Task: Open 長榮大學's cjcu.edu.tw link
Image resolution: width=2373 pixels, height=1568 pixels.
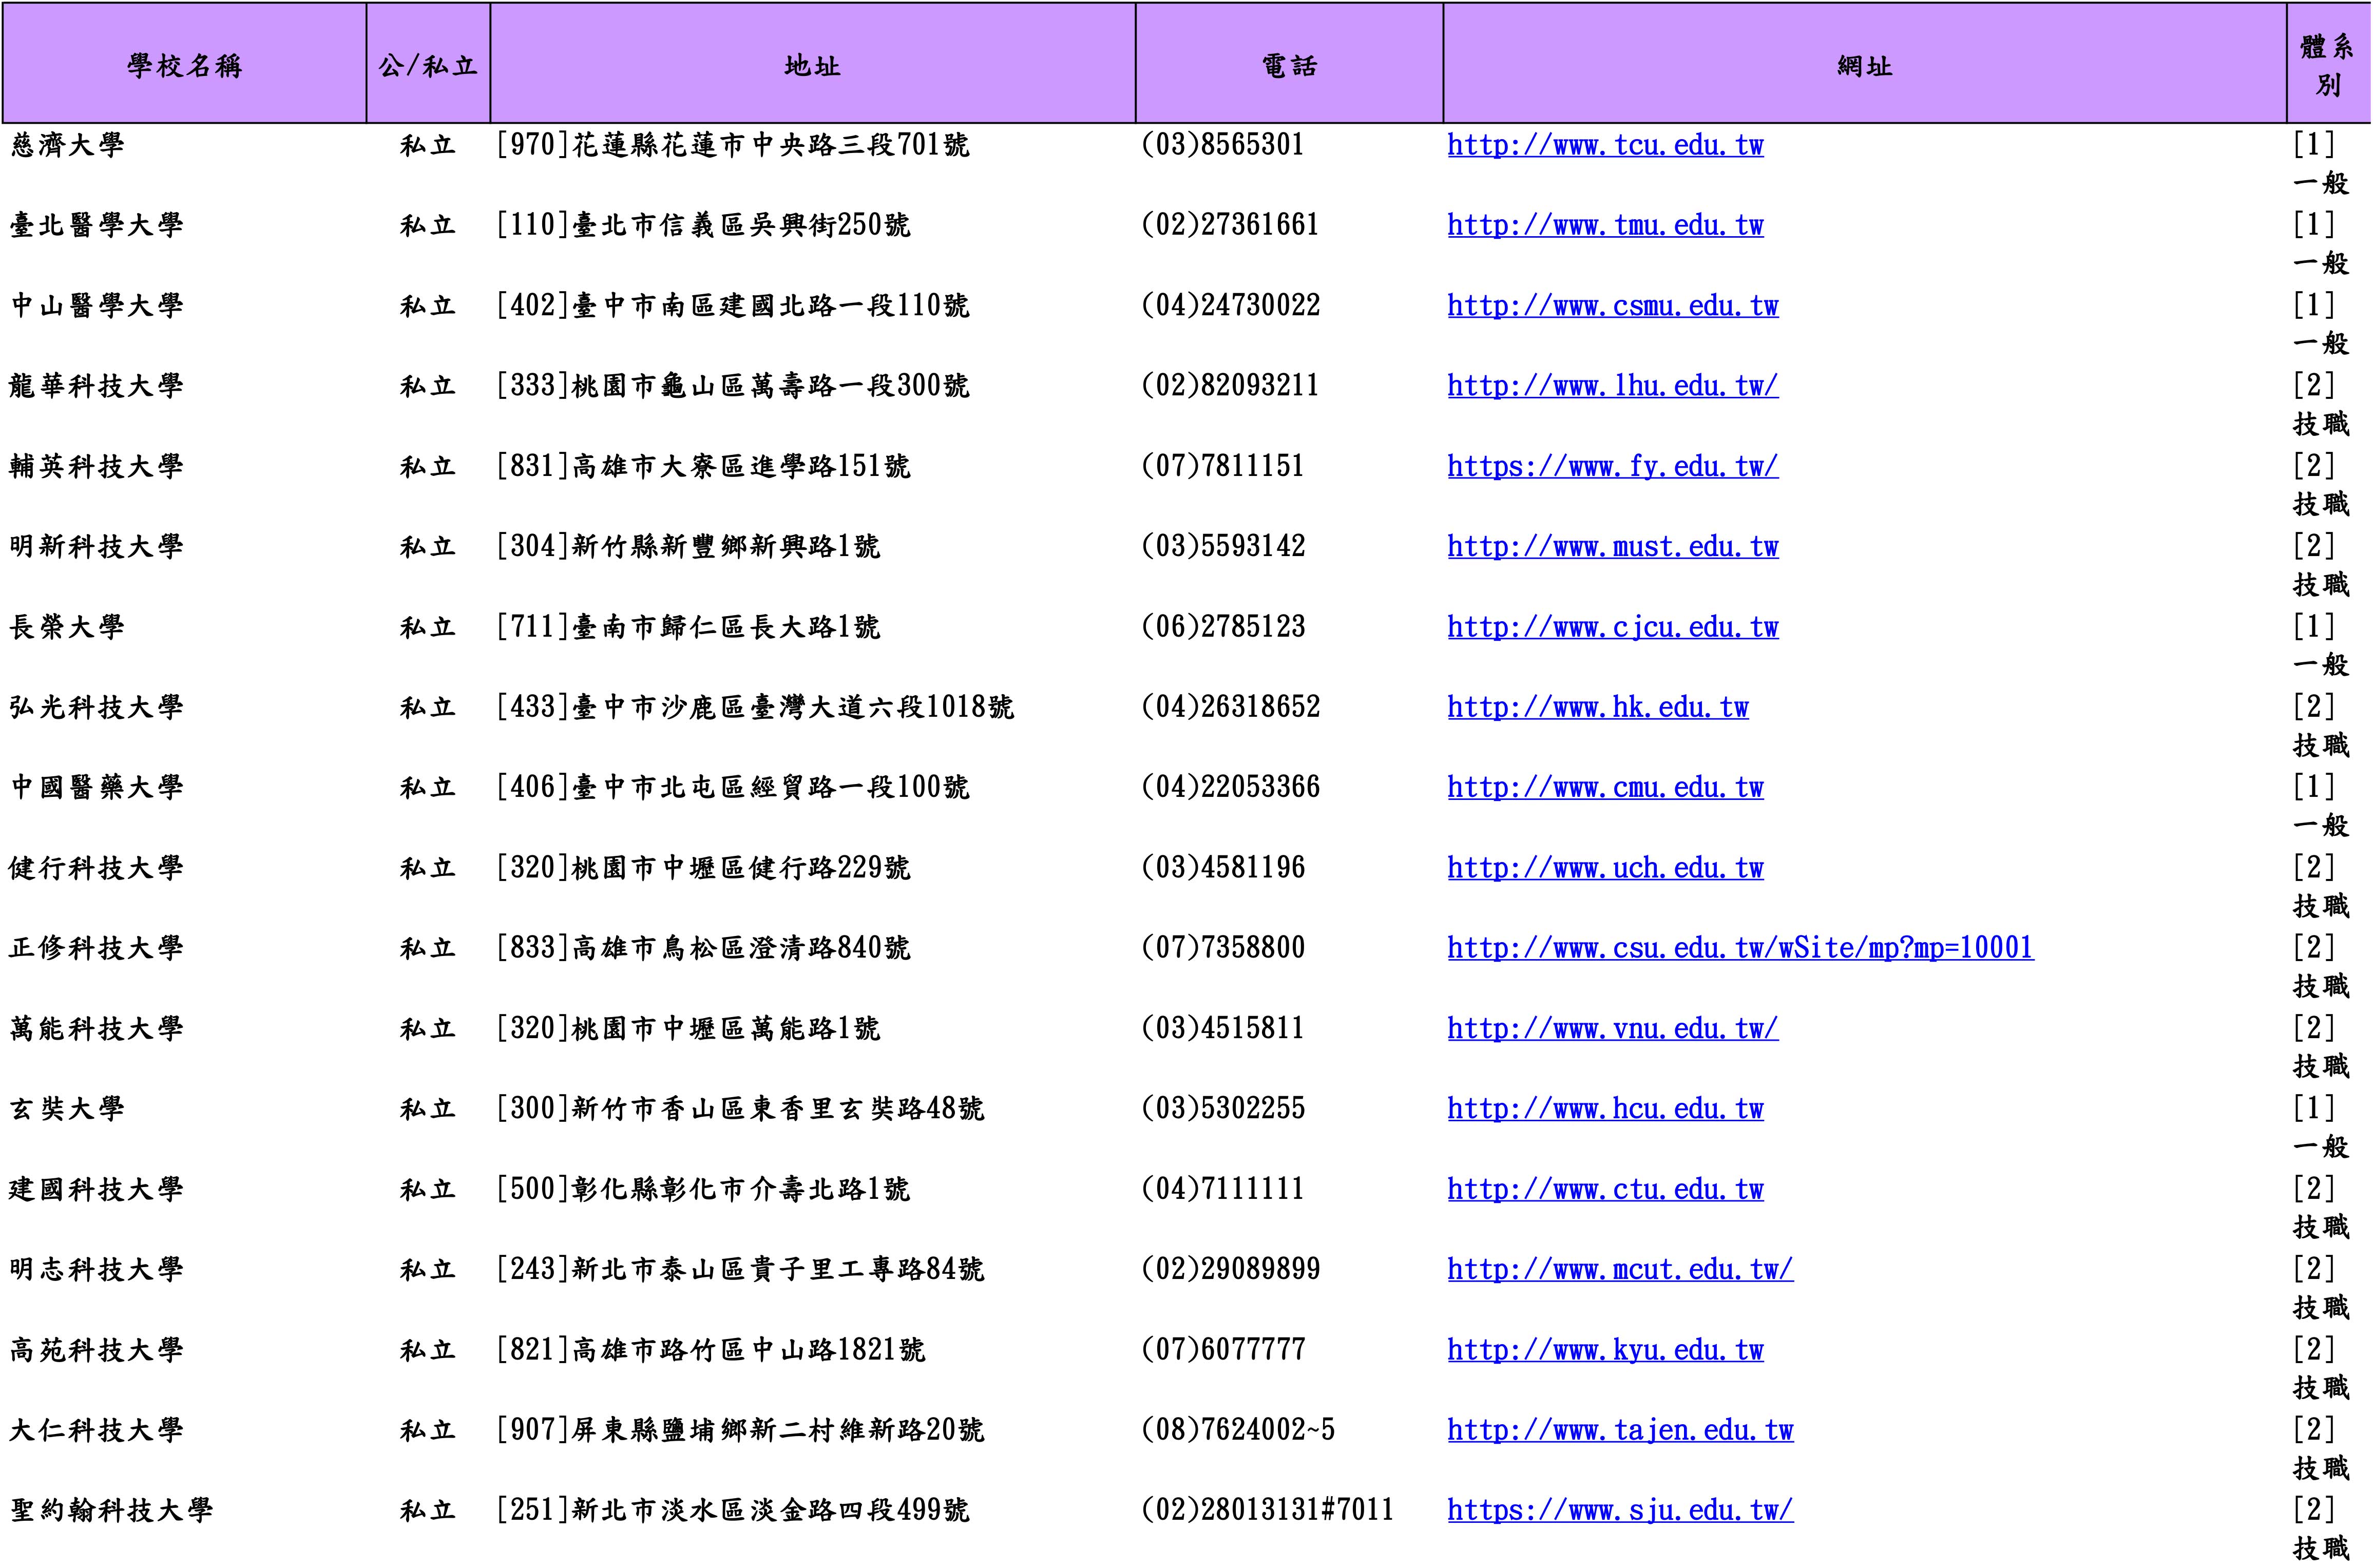Action: [x=1612, y=628]
